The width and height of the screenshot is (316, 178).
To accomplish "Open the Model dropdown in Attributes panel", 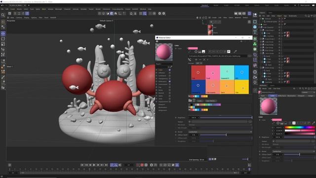I will coord(294,151).
